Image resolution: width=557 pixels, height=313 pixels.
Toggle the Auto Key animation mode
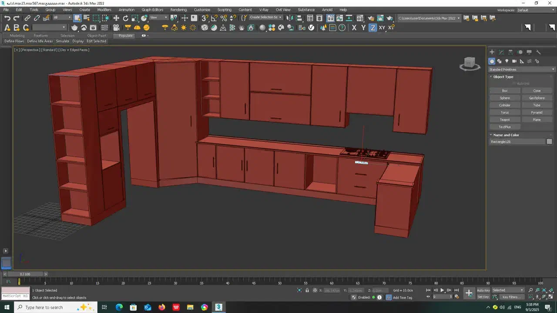pos(483,290)
